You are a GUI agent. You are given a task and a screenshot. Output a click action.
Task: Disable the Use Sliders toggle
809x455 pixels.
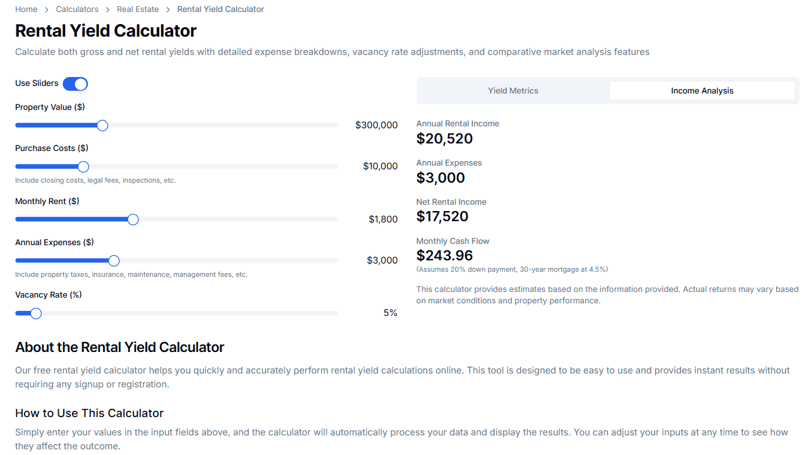click(x=75, y=84)
